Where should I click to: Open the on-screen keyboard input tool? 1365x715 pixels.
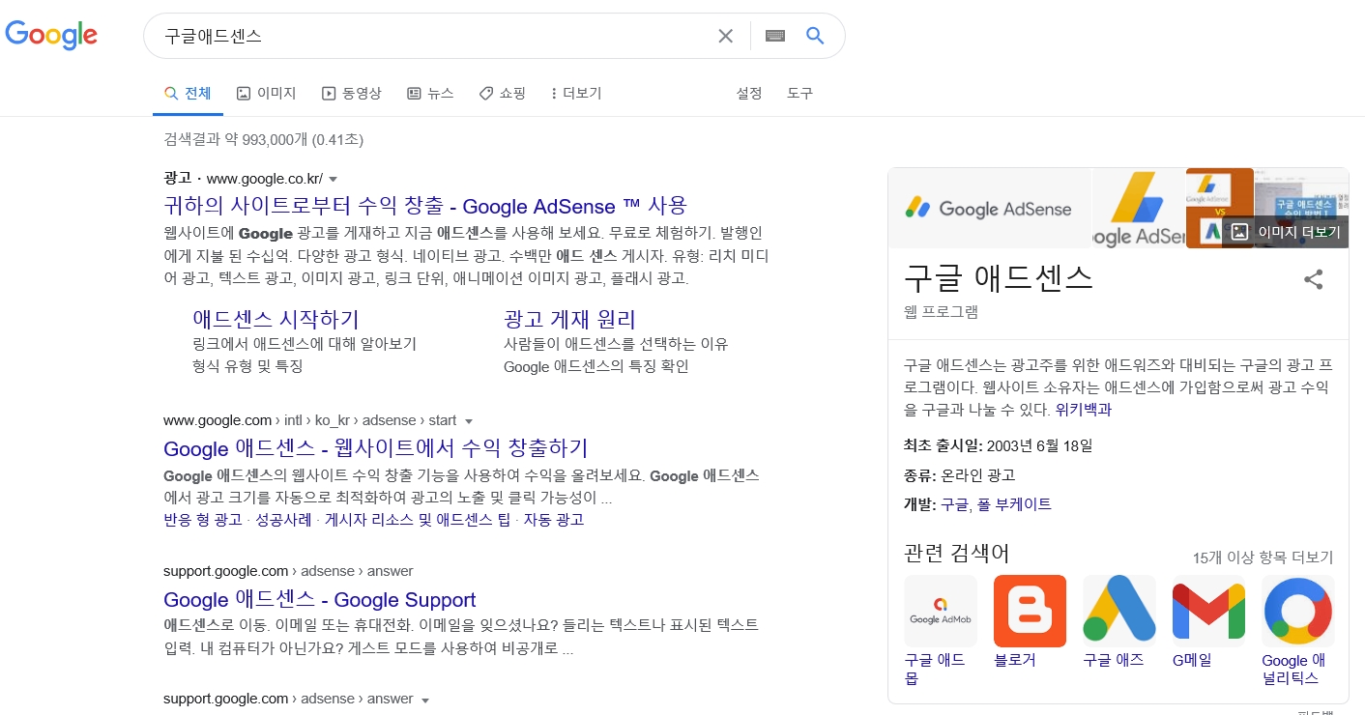pos(774,36)
